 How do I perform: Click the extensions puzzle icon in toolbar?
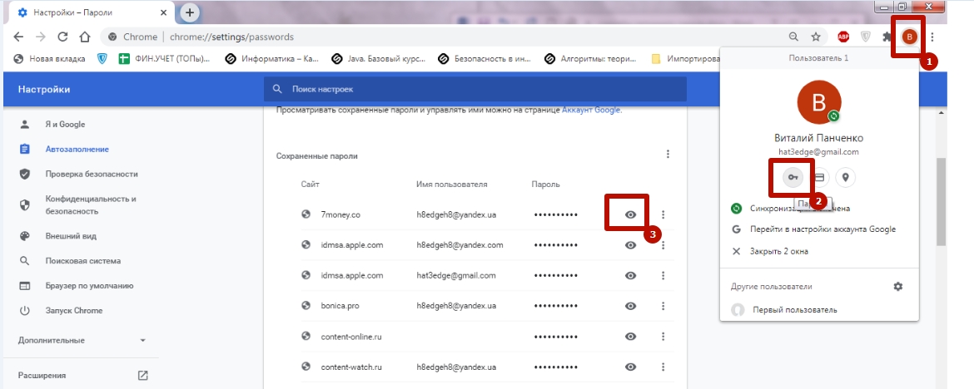[x=887, y=37]
